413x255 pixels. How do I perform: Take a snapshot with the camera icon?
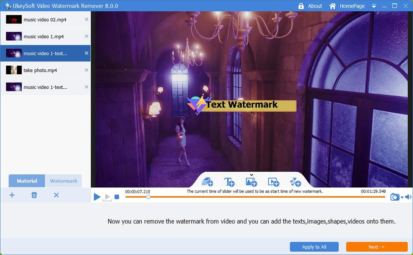395,197
